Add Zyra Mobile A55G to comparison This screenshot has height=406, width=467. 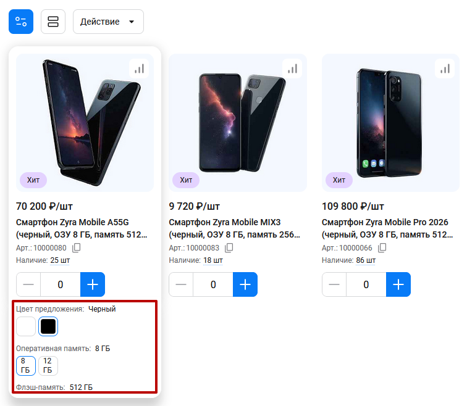point(139,69)
